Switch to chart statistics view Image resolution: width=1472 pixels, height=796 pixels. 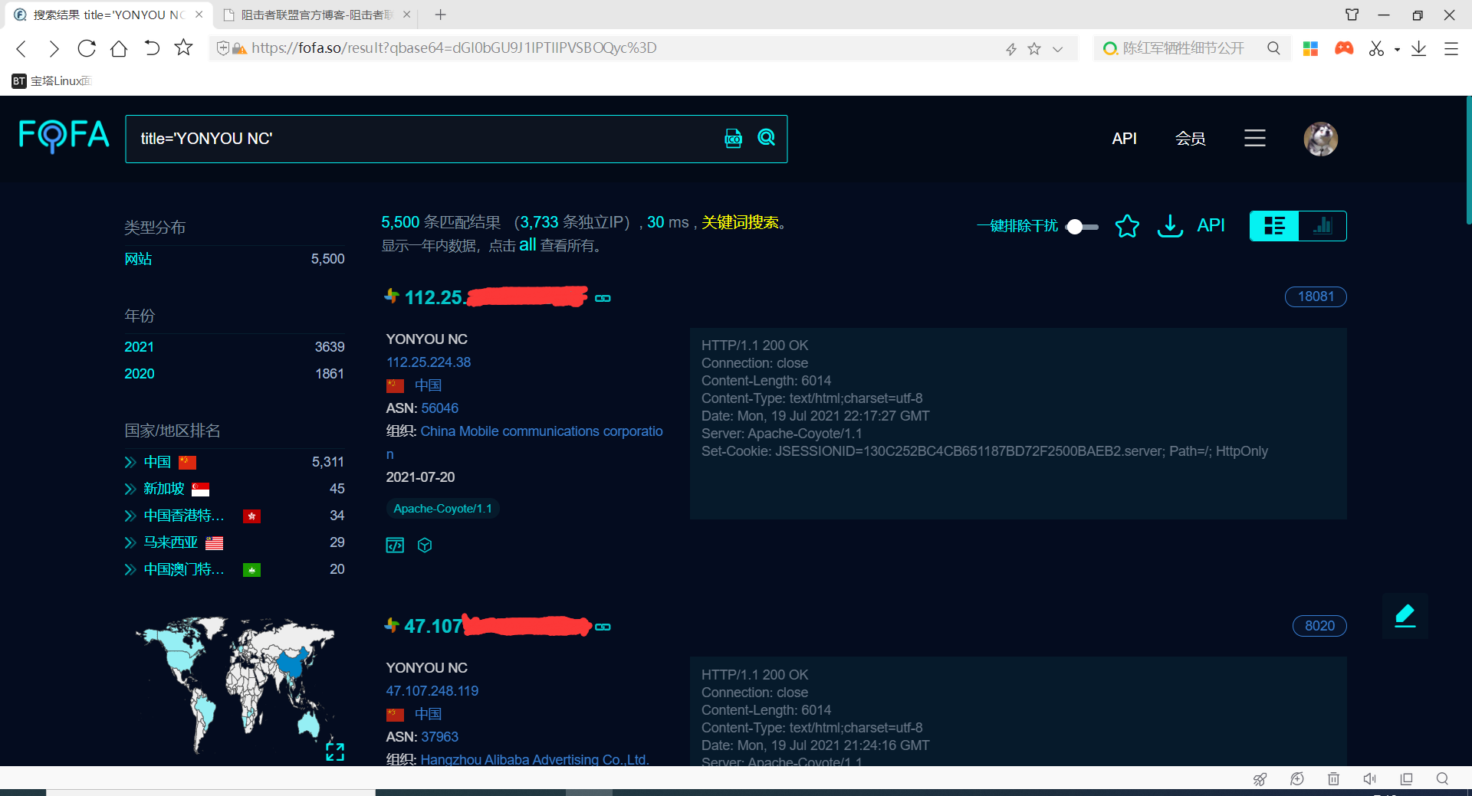pyautogui.click(x=1322, y=226)
